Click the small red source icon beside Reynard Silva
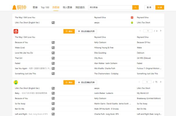Viewport: 176px width, 116px height. point(132,18)
